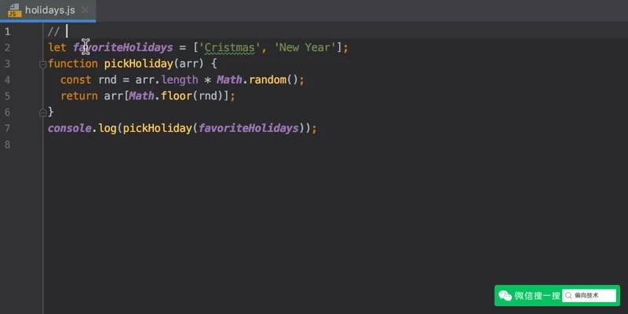Click the WeChat search box in the banner
Viewport: 628px width, 314px height.
click(x=590, y=296)
